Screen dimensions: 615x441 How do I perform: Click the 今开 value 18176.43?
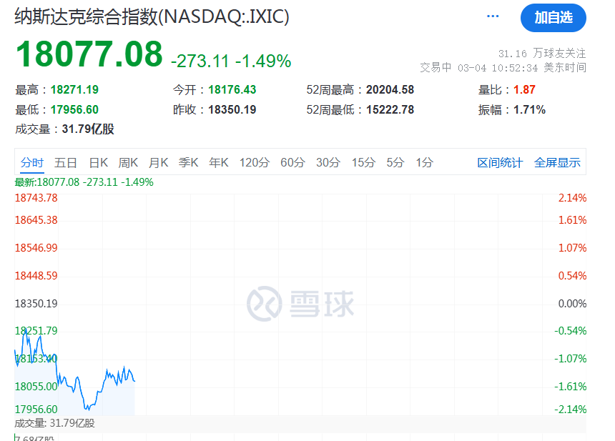[232, 90]
